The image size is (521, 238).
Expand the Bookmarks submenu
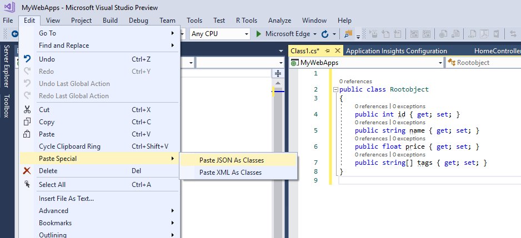coord(99,223)
